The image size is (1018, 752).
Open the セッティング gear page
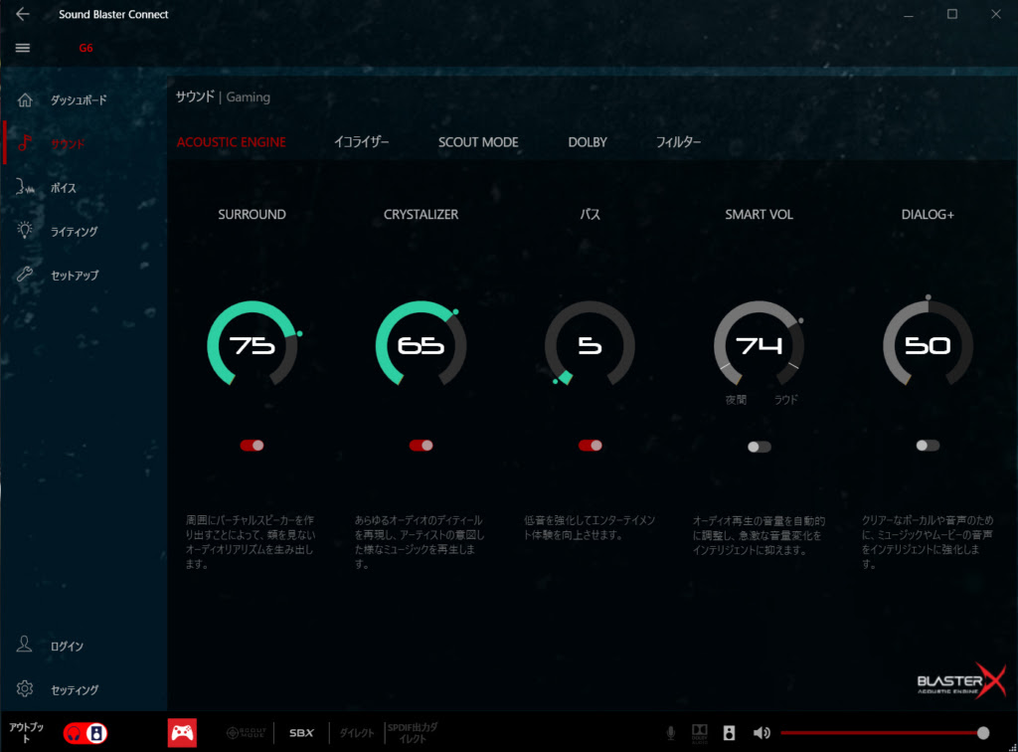(x=57, y=689)
